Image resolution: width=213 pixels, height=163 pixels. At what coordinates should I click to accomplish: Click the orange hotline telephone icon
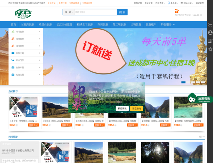click(x=177, y=11)
